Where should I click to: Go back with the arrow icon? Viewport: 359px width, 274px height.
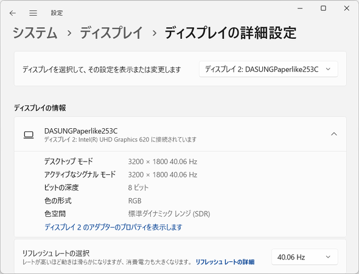pyautogui.click(x=13, y=13)
